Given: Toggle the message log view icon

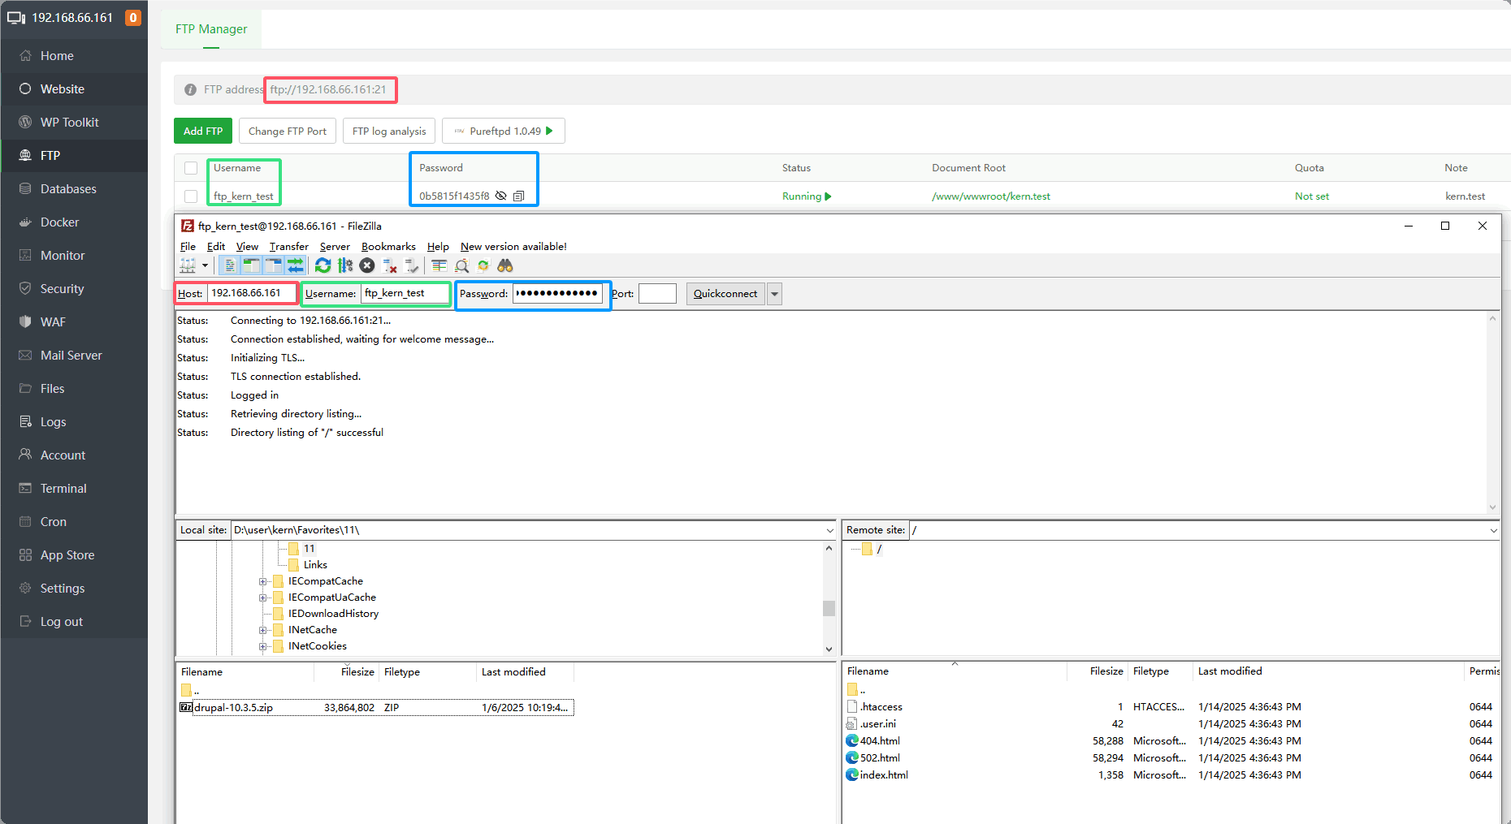Looking at the screenshot, I should point(230,265).
